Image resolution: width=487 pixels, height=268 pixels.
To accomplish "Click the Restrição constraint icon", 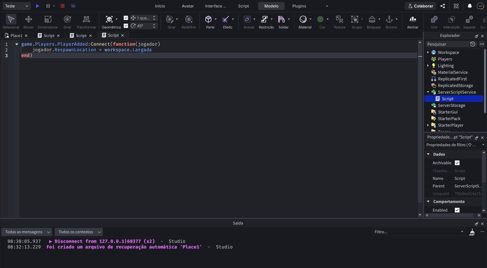I will tap(265, 19).
